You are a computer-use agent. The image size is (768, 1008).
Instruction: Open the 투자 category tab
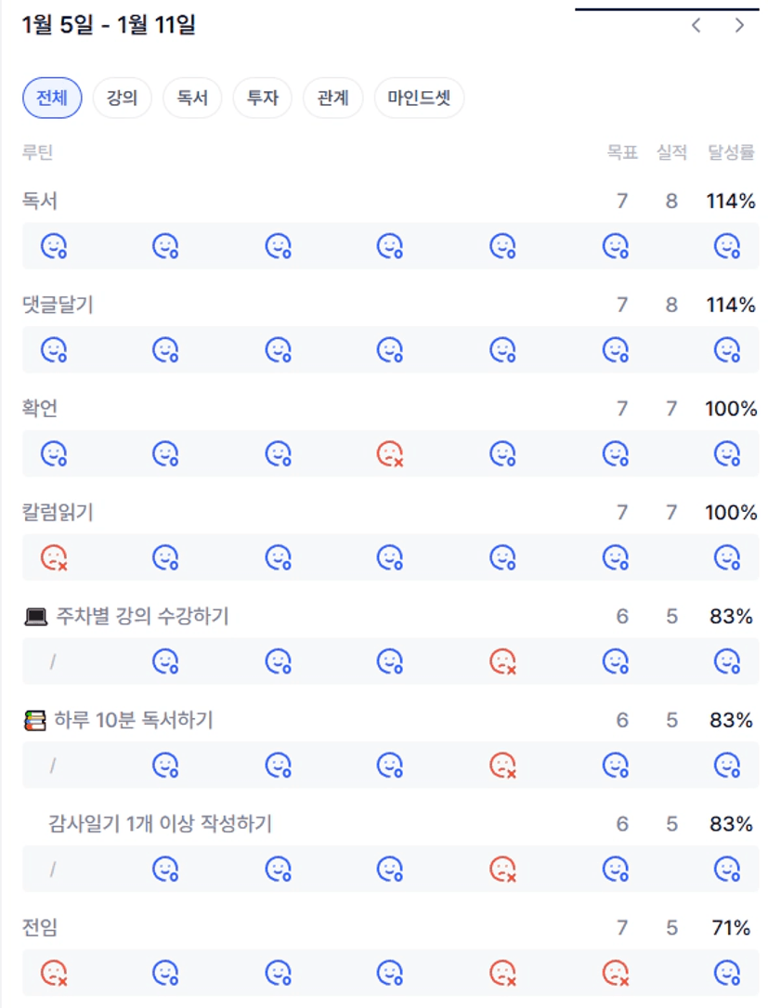click(x=263, y=98)
